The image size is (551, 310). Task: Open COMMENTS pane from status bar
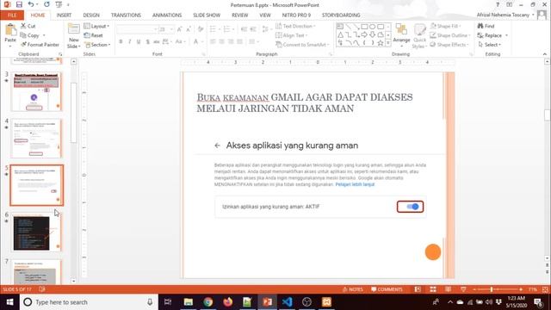pos(387,289)
